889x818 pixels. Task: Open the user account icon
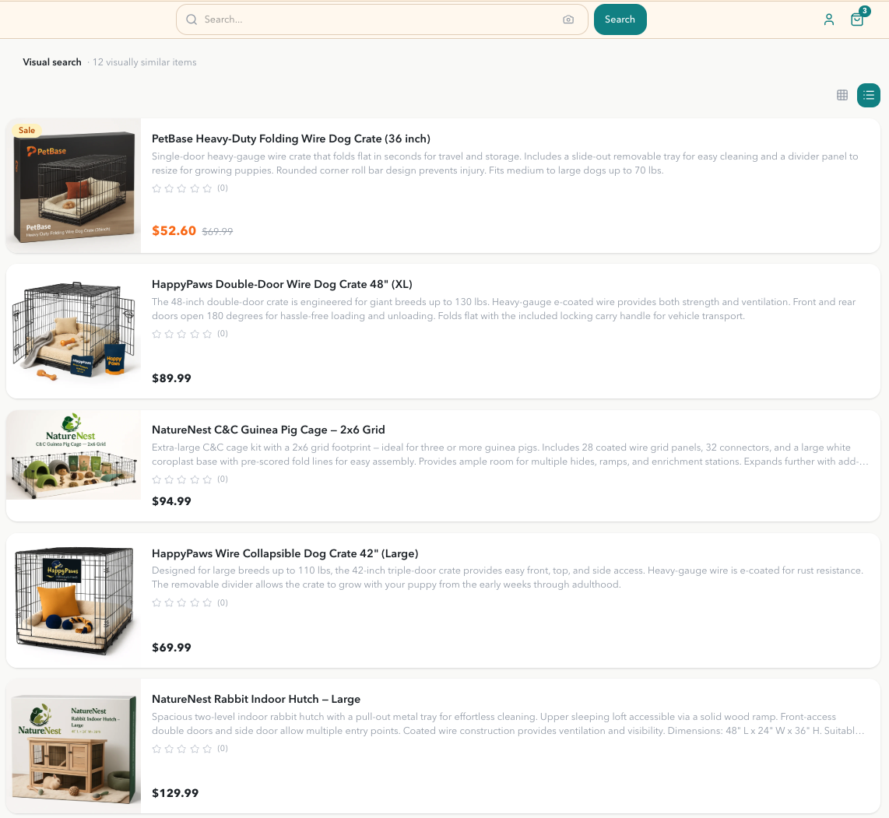click(829, 19)
